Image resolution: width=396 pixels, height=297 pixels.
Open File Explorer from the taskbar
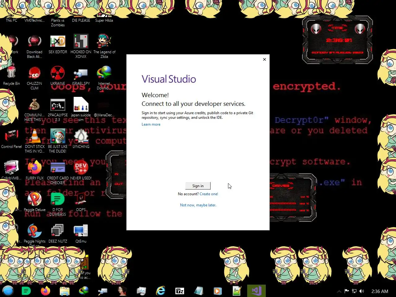coord(65,291)
